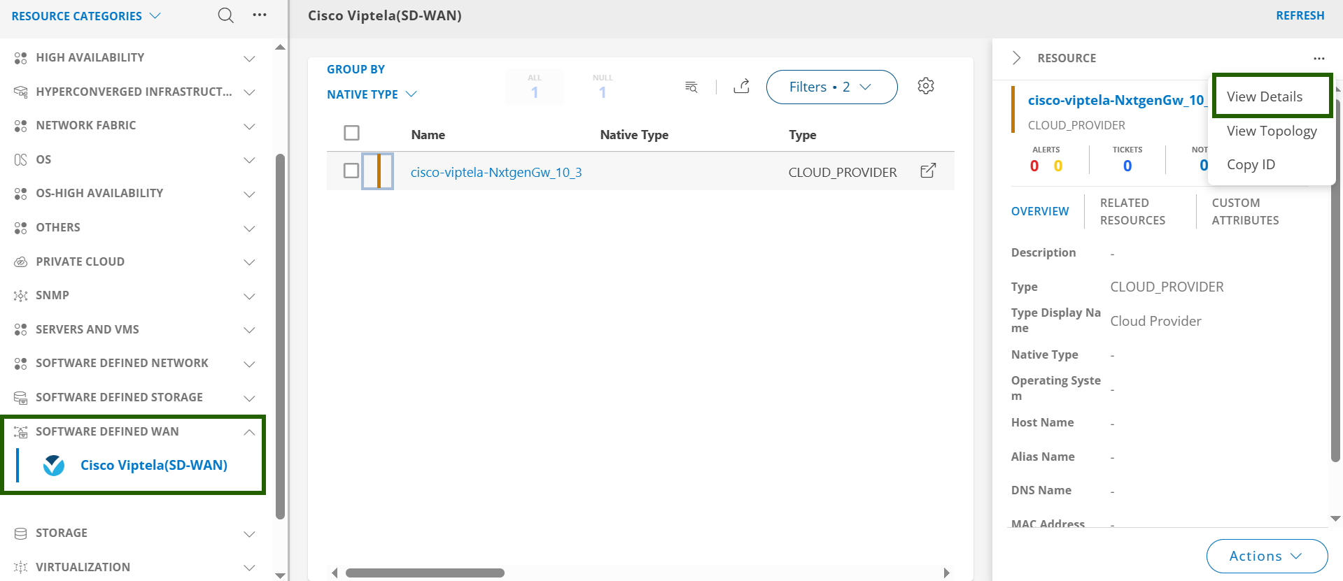Open the Actions dropdown button
Viewport: 1343px width, 581px height.
tap(1267, 556)
